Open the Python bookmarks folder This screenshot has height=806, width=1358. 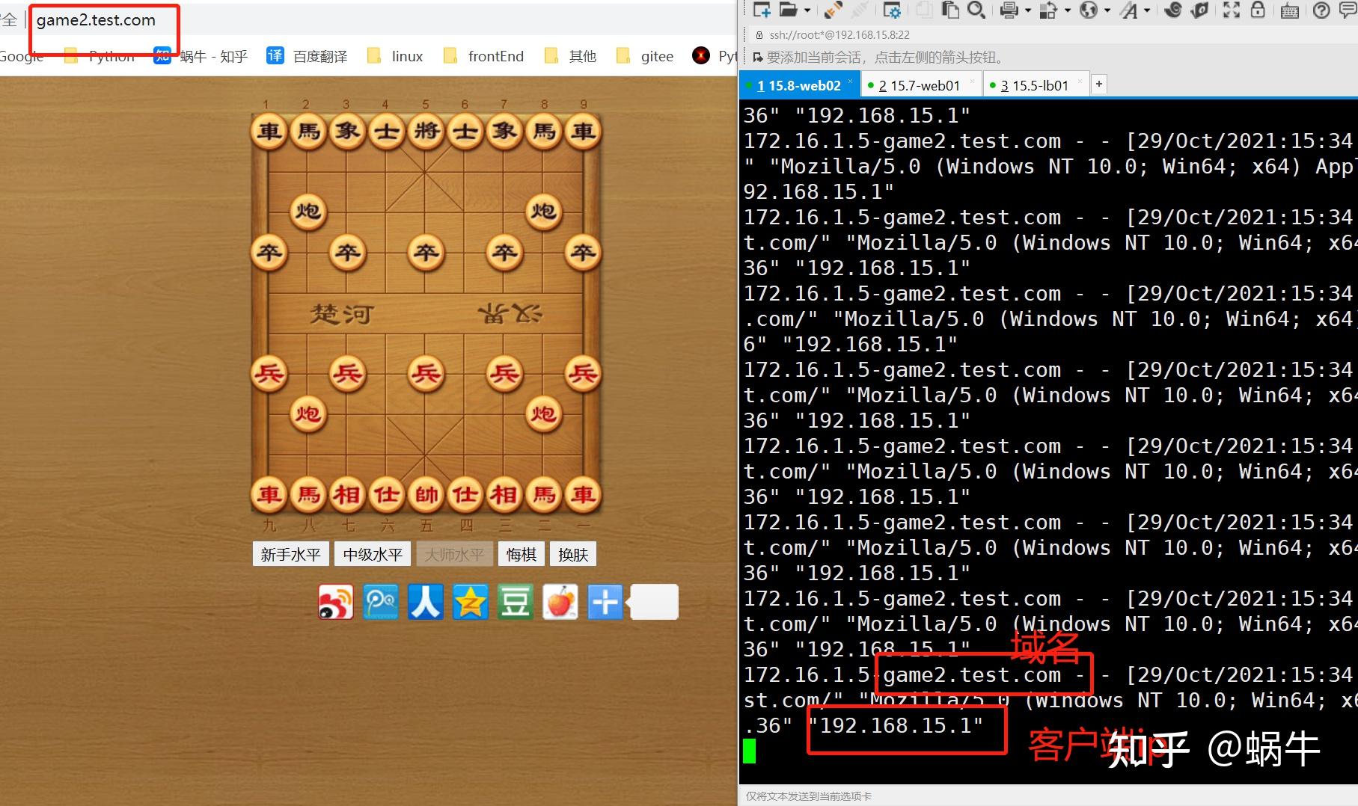pos(100,56)
